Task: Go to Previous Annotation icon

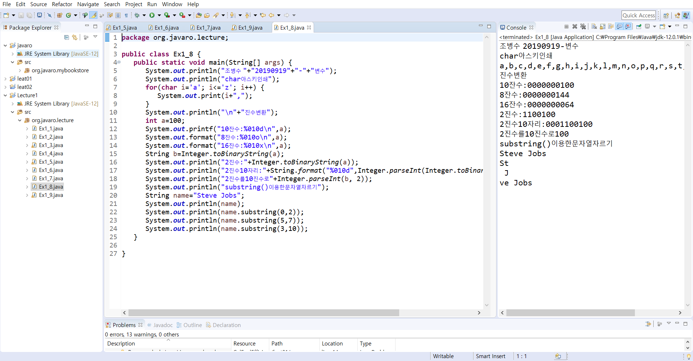Action: tap(247, 15)
